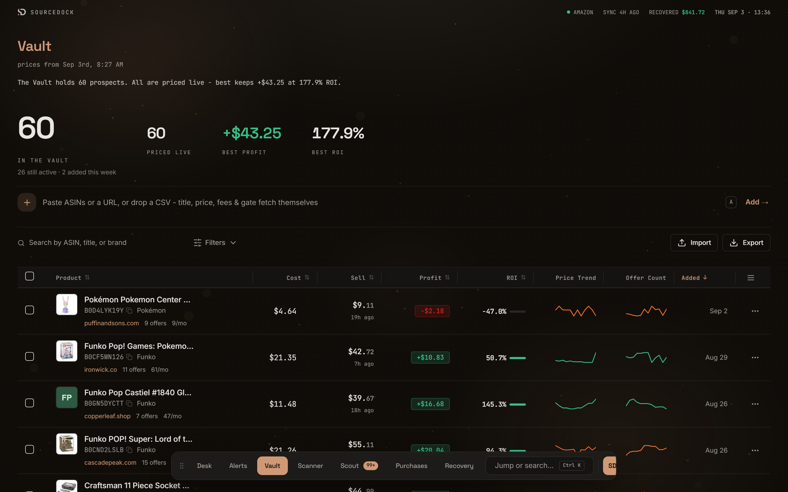Click the green Amazon status dot
Image resolution: width=788 pixels, height=492 pixels.
point(568,12)
